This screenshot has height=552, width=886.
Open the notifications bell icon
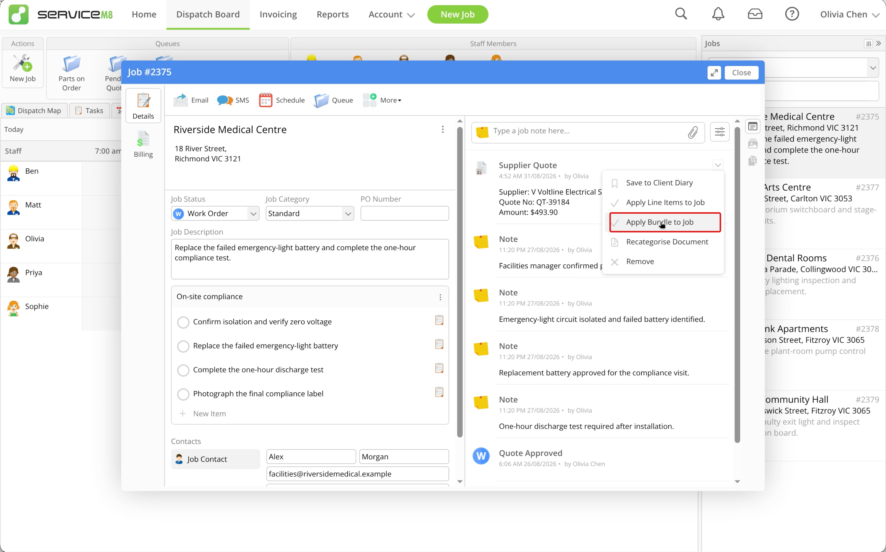718,14
